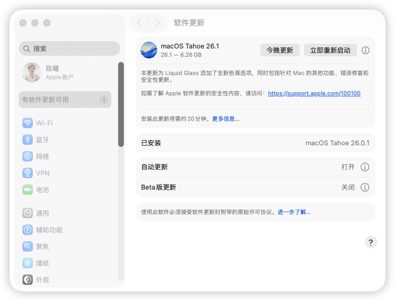Click the 自动更新 label
395x301 pixels.
pos(155,167)
